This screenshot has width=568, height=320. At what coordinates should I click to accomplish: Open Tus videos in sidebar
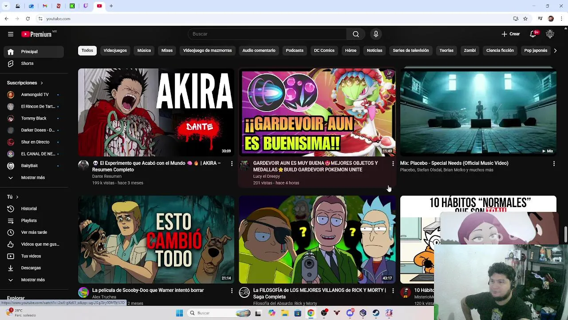coord(34,256)
